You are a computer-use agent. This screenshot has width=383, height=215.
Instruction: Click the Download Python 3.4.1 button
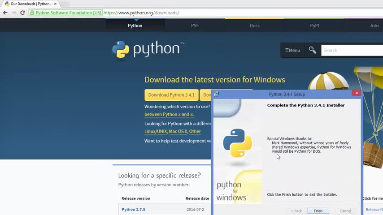pos(171,95)
